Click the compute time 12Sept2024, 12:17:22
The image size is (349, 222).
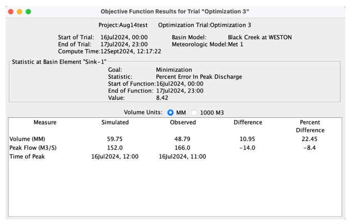pyautogui.click(x=131, y=52)
